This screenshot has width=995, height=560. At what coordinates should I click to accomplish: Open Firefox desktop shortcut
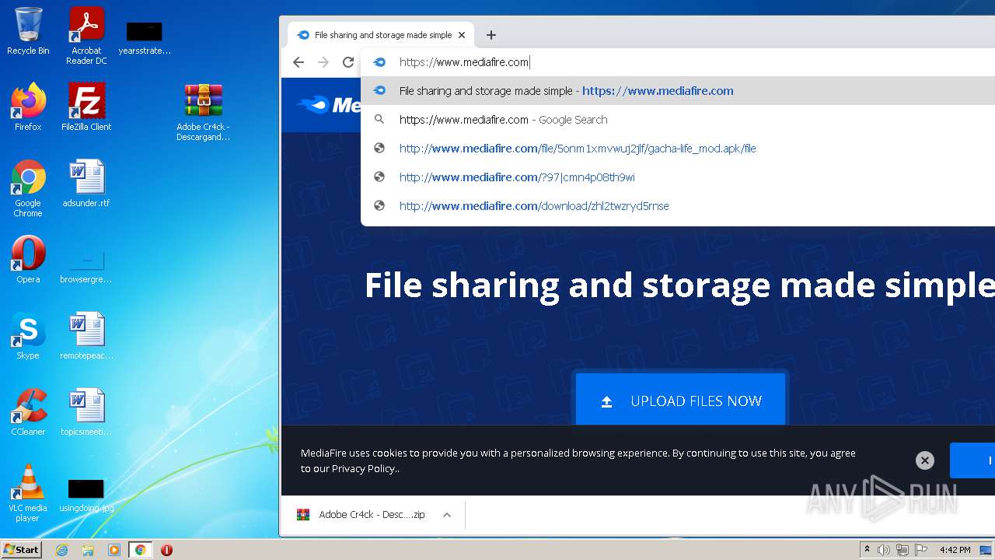coord(28,107)
